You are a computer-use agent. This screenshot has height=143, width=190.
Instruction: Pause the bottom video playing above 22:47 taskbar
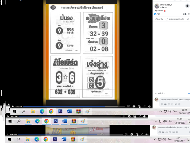point(7,134)
